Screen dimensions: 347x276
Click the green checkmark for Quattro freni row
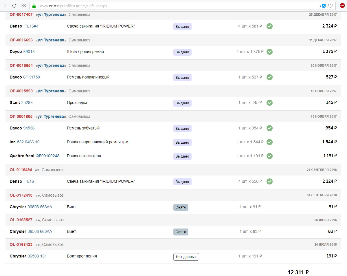tap(269, 156)
